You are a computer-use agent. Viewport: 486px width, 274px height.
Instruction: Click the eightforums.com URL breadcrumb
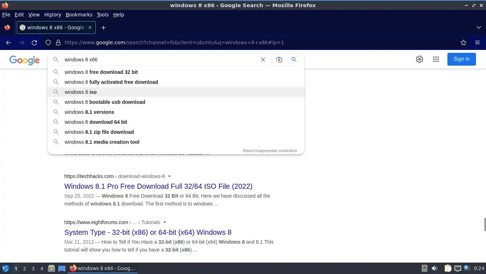coord(112,222)
